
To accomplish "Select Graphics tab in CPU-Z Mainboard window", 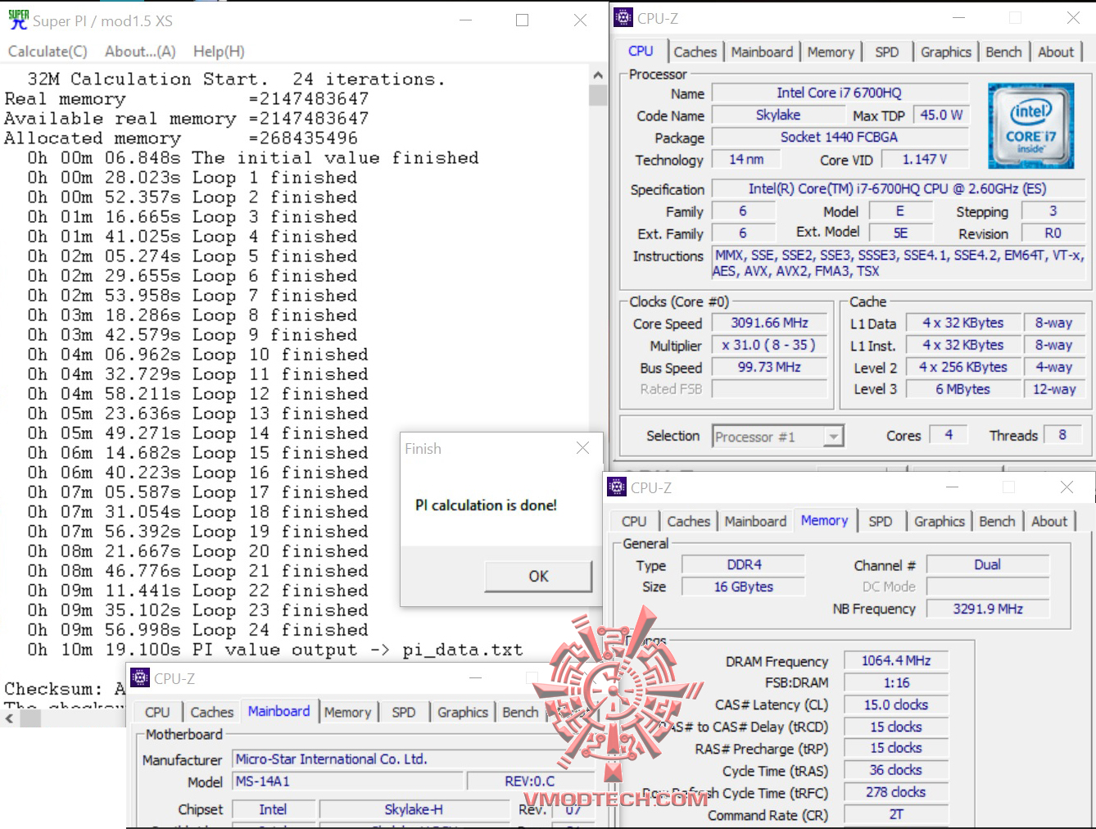I will [462, 712].
